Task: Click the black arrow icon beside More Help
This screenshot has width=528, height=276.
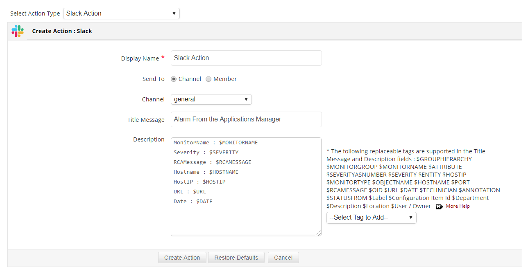Action: click(439, 206)
